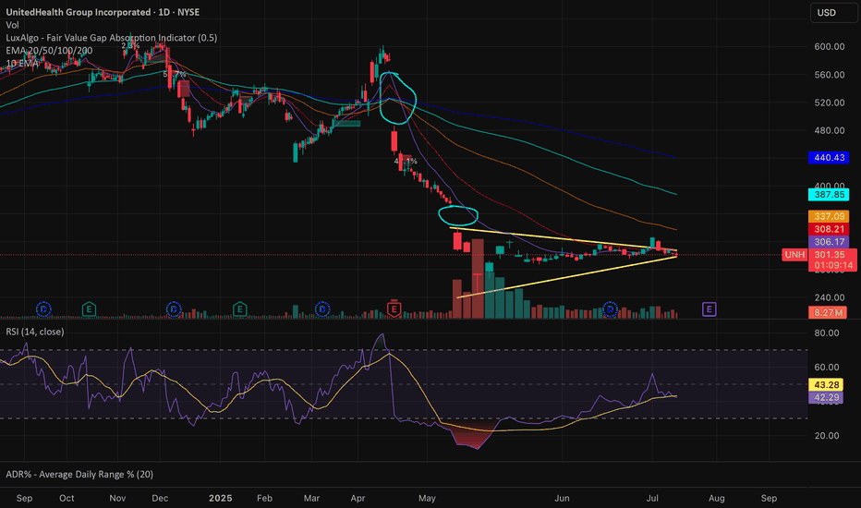This screenshot has width=861, height=508.
Task: Open the purple upcoming earnings marker
Action: (x=709, y=309)
